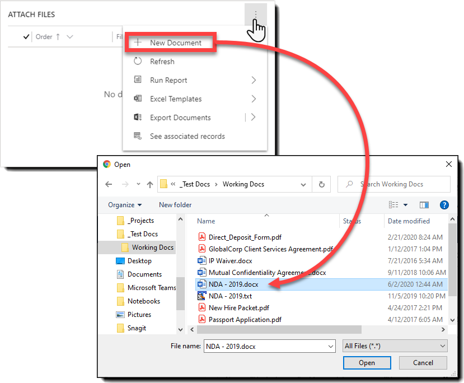
Task: Expand the Run Report submenu arrow
Action: click(x=254, y=80)
